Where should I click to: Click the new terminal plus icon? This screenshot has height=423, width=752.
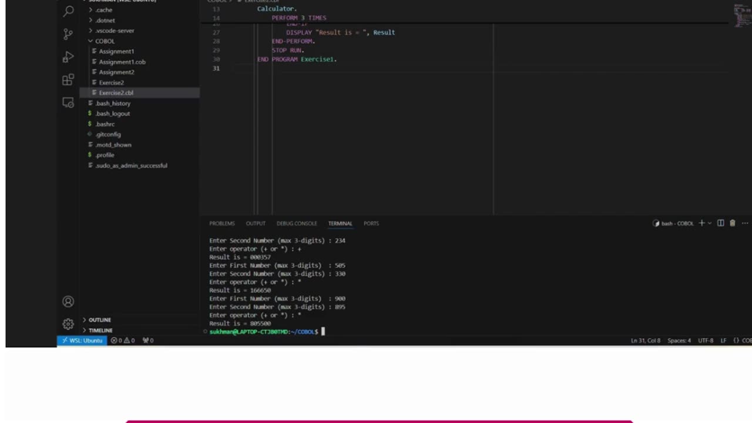coord(701,223)
